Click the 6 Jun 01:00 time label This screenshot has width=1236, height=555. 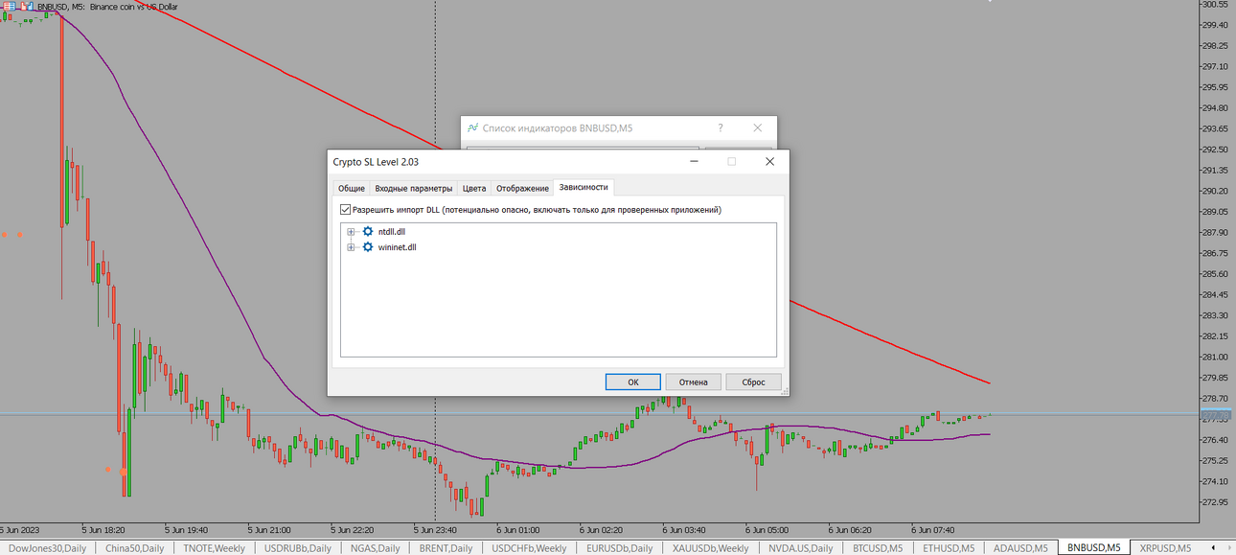(x=518, y=528)
